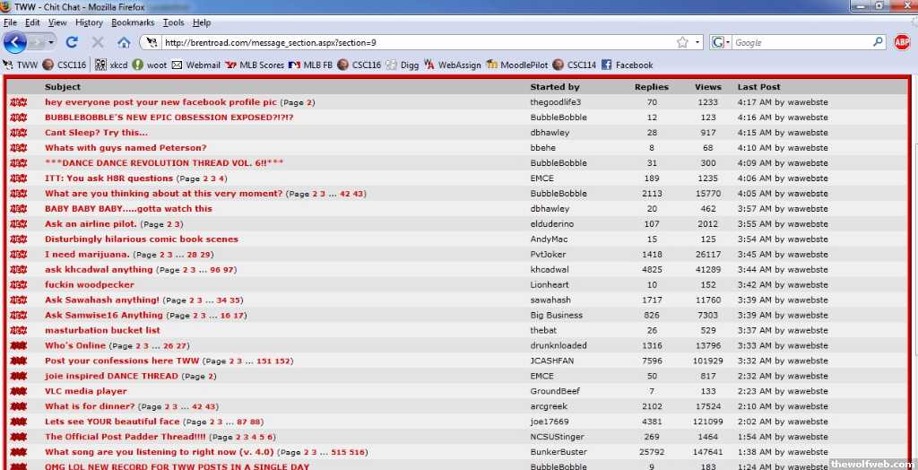Image resolution: width=918 pixels, height=470 pixels.
Task: Open the xkcd bookmark
Action: [111, 65]
